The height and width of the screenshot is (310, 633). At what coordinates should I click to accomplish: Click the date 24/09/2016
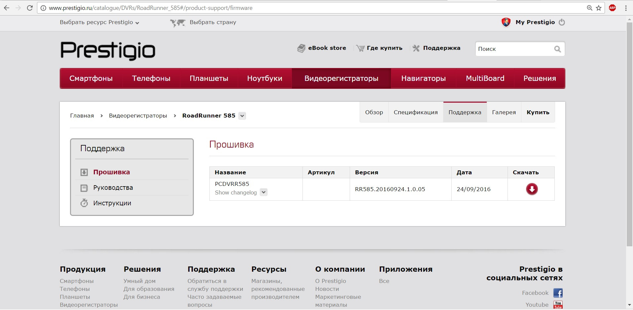pyautogui.click(x=474, y=189)
